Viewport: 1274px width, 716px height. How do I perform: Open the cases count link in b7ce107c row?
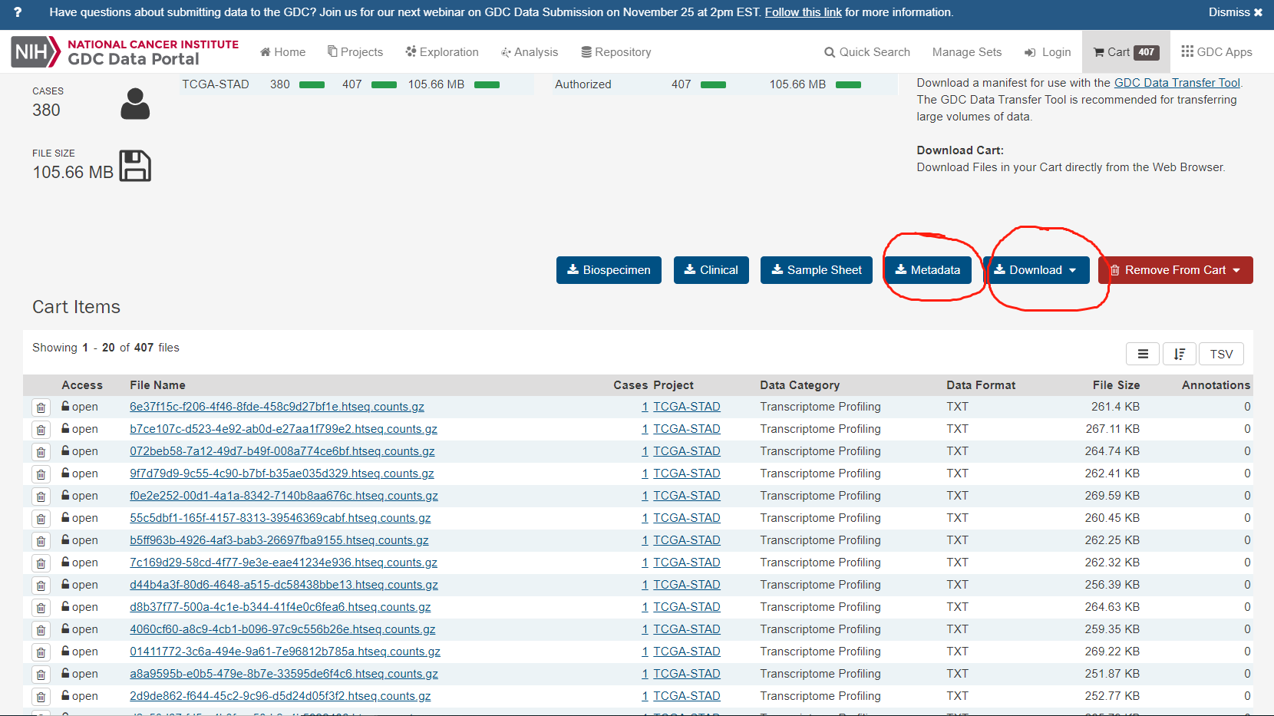[645, 429]
